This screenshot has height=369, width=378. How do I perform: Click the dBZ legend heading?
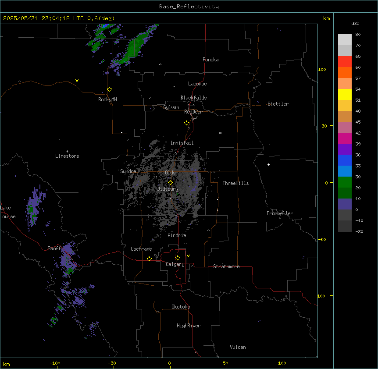(x=355, y=23)
